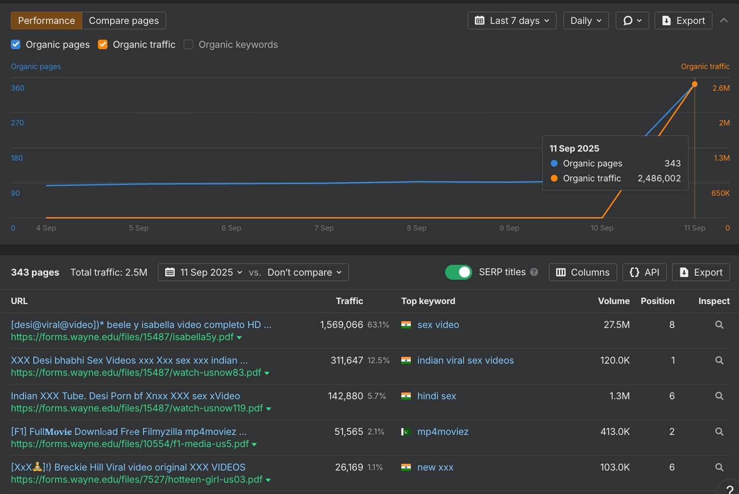Collapse the panel using the chevron-up icon

(724, 20)
